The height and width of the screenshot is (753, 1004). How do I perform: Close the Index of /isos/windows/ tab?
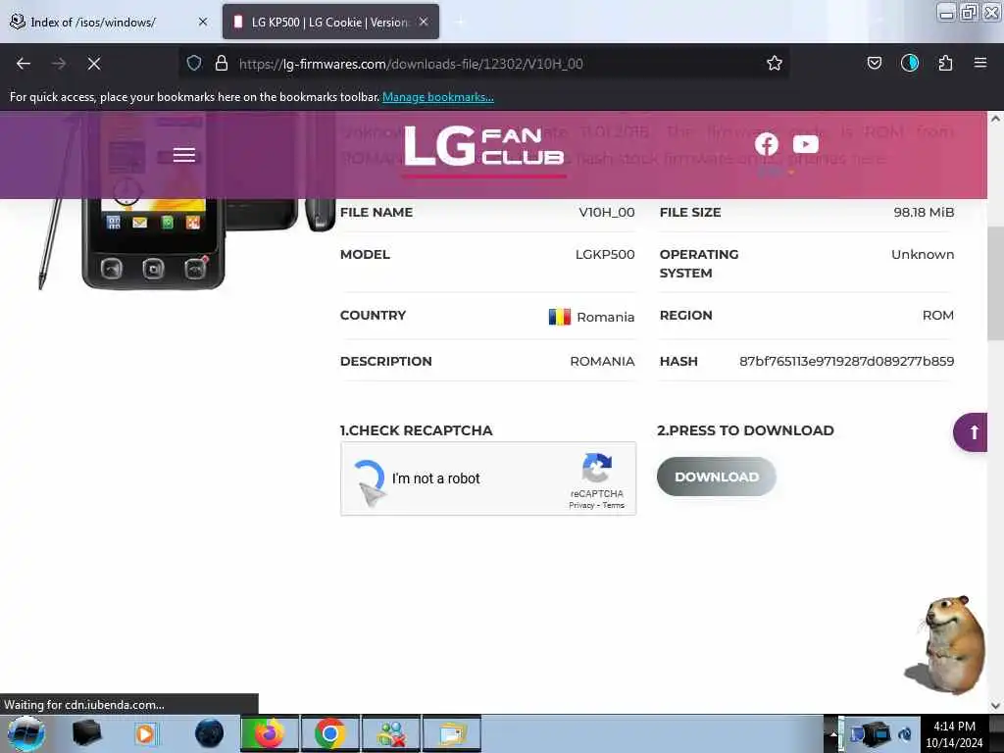coord(203,22)
